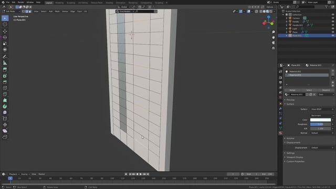Toggle camera view icon in viewport
This screenshot has height=189, width=336.
pyautogui.click(x=273, y=43)
